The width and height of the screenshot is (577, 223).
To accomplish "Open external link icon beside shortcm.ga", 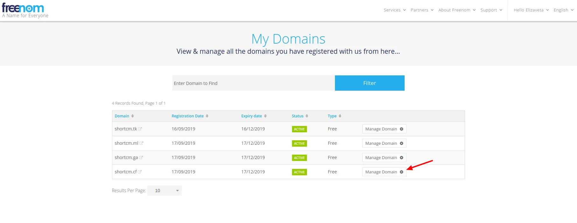I will [141, 157].
